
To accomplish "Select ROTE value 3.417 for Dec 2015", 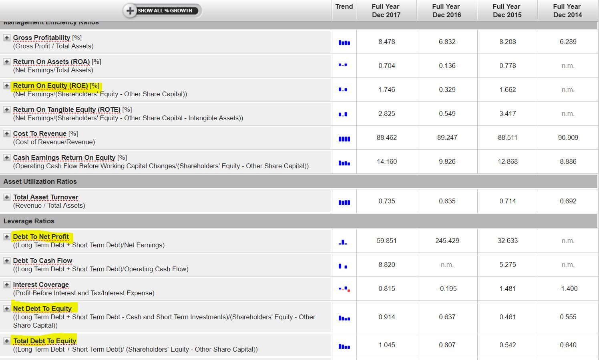I will click(507, 113).
